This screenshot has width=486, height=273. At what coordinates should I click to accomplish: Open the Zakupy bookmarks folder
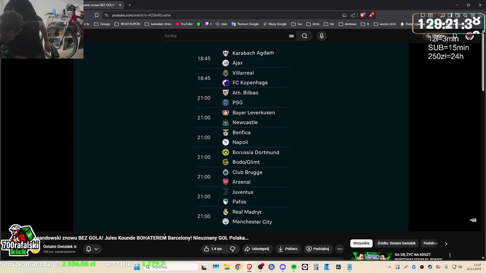[102, 24]
